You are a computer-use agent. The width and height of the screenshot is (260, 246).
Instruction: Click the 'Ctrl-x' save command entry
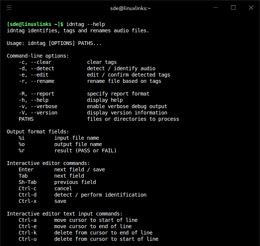tap(27, 201)
